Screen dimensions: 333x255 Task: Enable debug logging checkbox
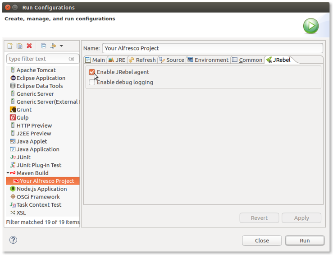(x=92, y=83)
